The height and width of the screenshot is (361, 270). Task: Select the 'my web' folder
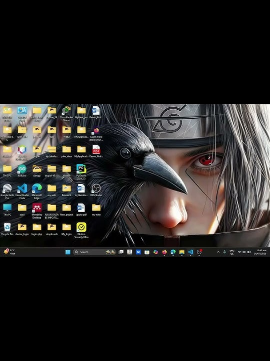51,190
